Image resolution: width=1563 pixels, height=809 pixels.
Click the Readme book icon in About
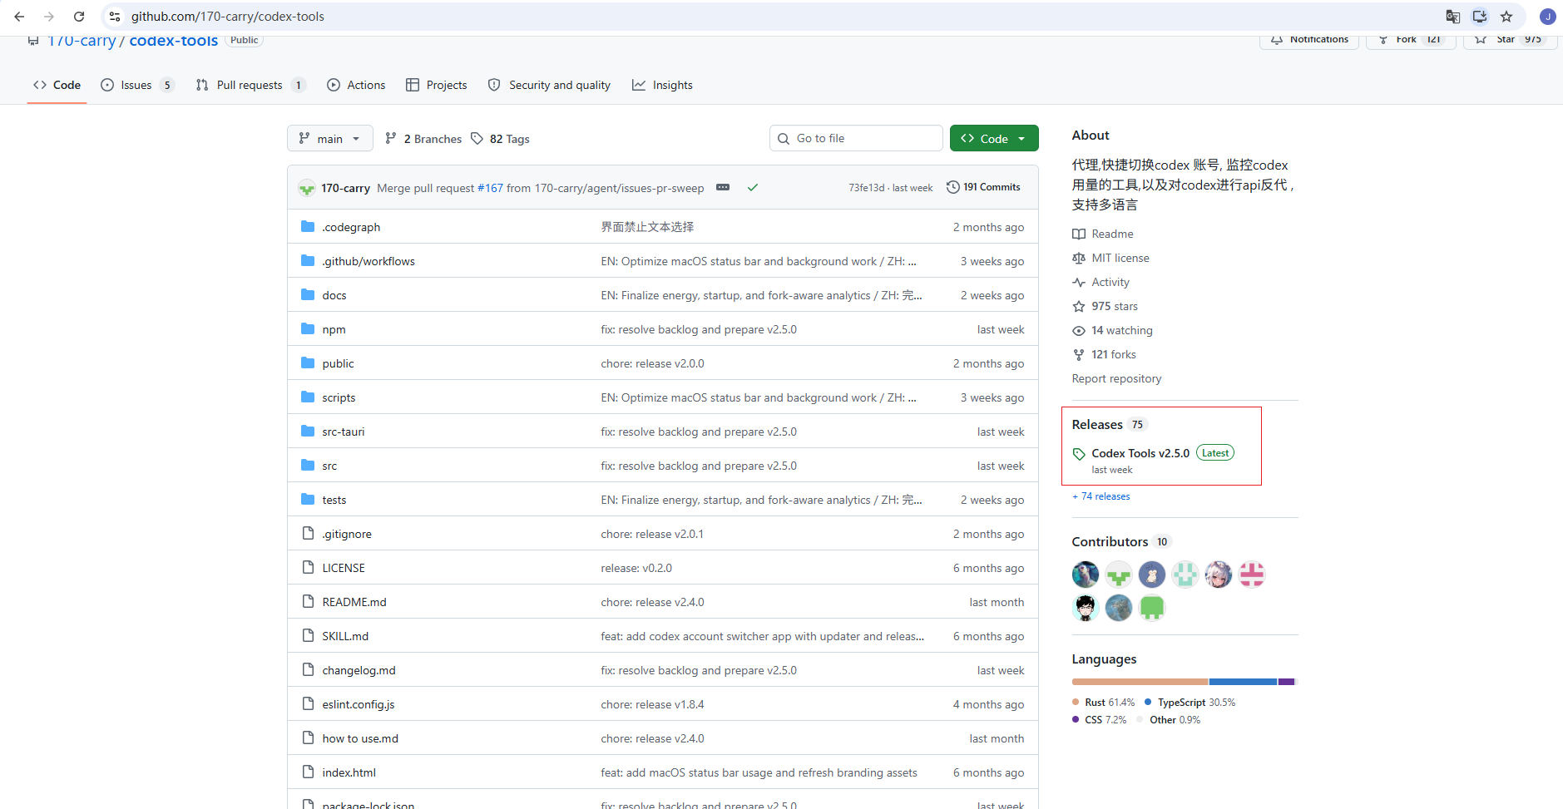1079,234
